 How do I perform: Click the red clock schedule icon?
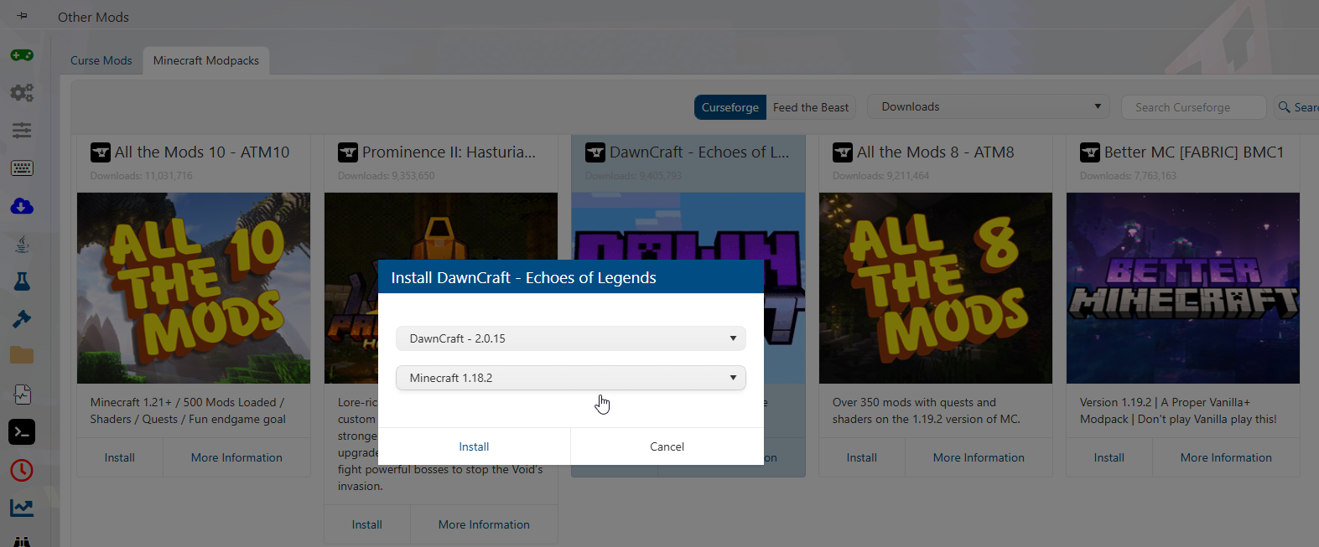click(x=22, y=470)
